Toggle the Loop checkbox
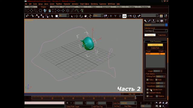This screenshot has width=193, height=108. [x=147, y=96]
